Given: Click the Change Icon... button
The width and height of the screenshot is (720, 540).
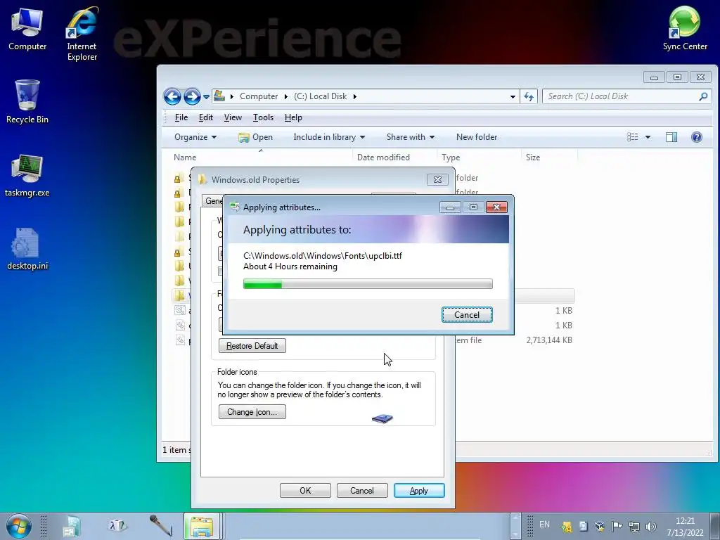Looking at the screenshot, I should (252, 412).
